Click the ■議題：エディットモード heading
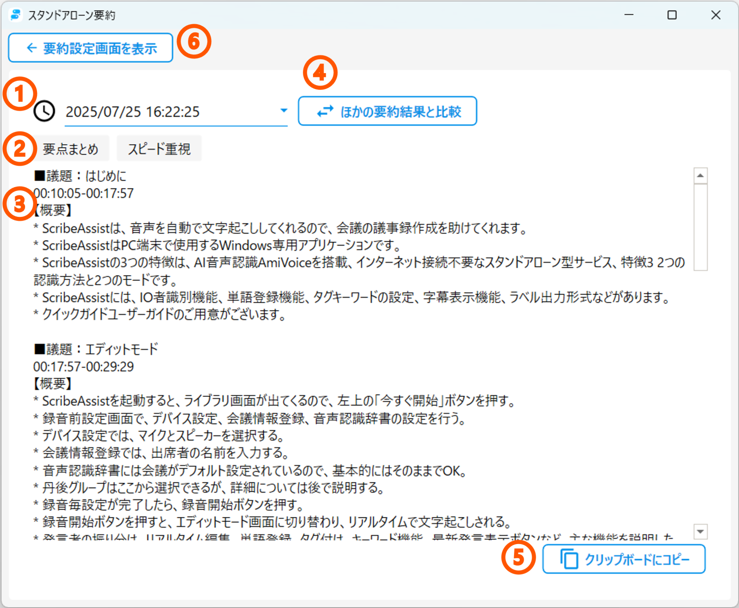 pyautogui.click(x=96, y=349)
